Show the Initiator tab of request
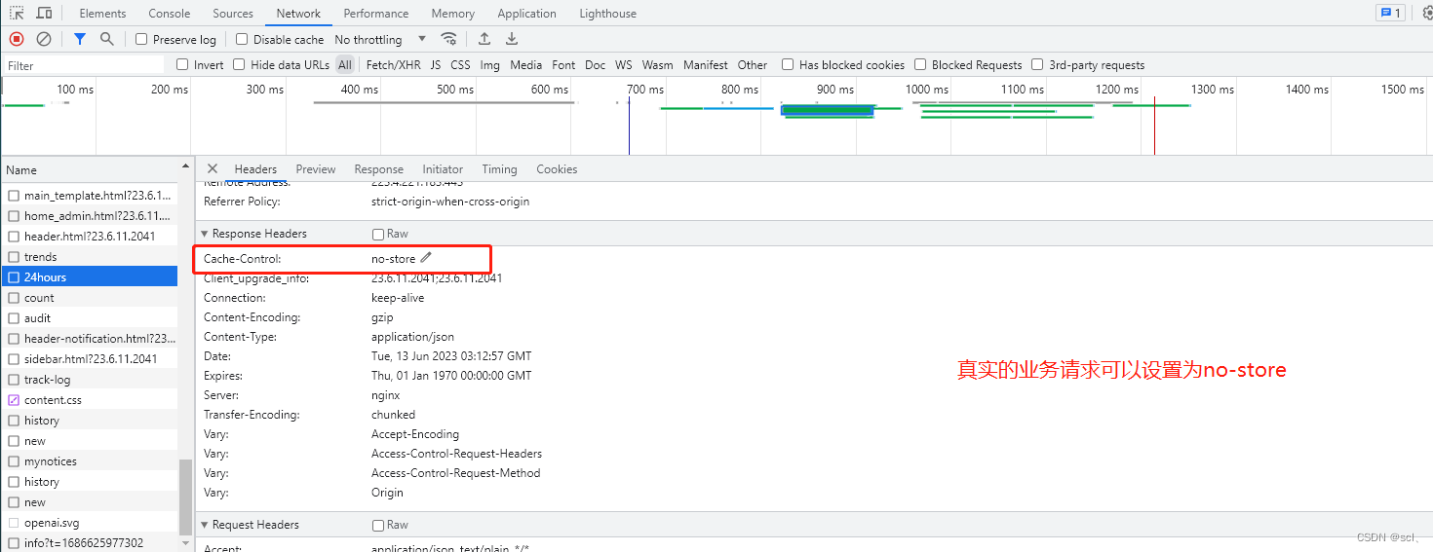Viewport: 1433px width, 552px height. (443, 168)
